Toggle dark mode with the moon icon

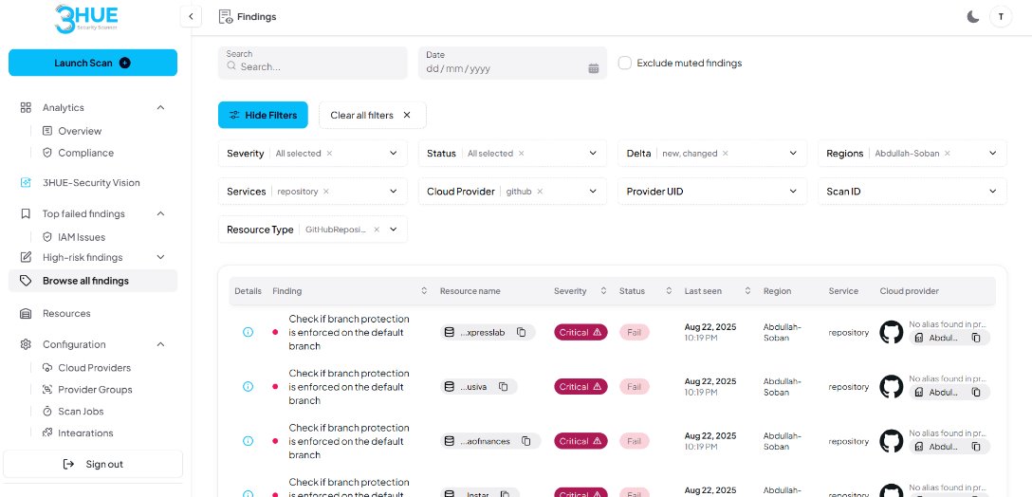coord(972,16)
